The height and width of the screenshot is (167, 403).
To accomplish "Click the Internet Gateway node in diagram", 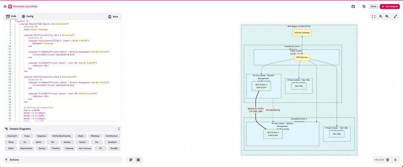I will pos(302,33).
